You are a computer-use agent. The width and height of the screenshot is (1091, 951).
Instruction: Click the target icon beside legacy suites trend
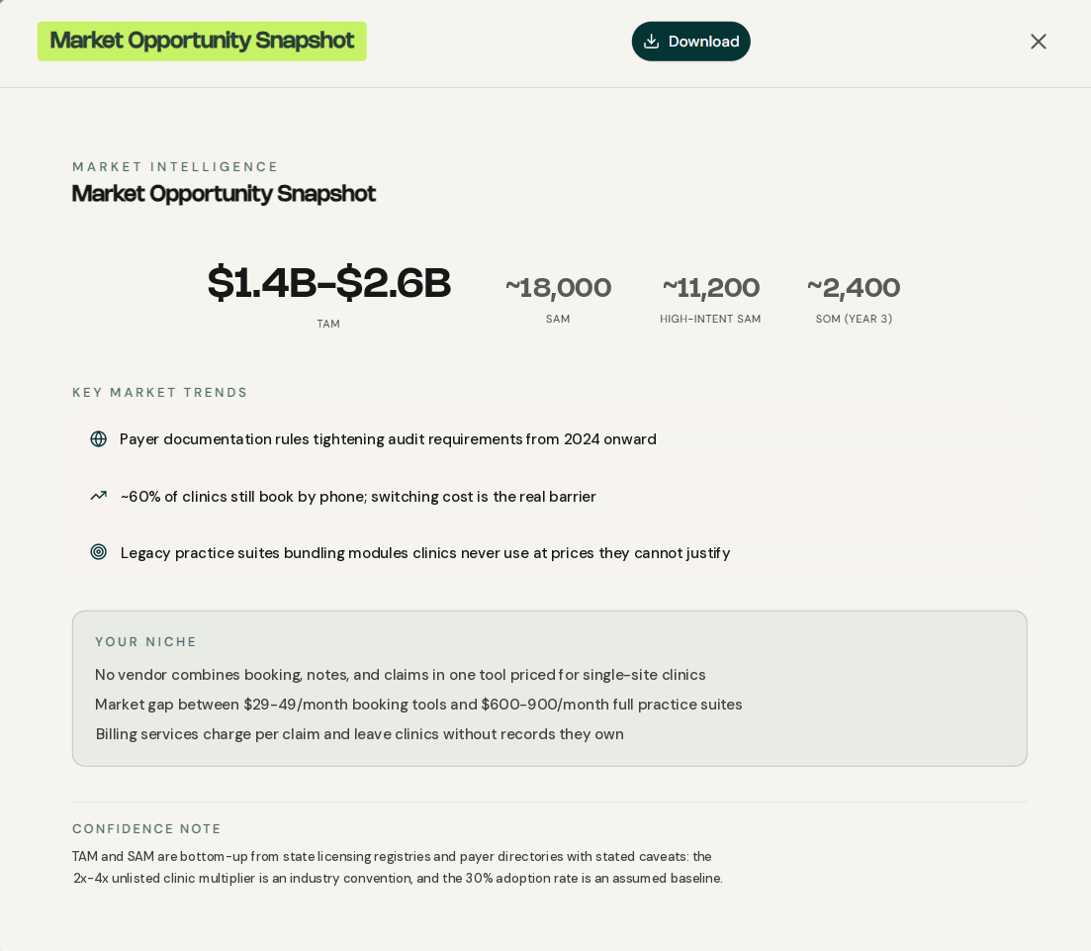pos(99,552)
